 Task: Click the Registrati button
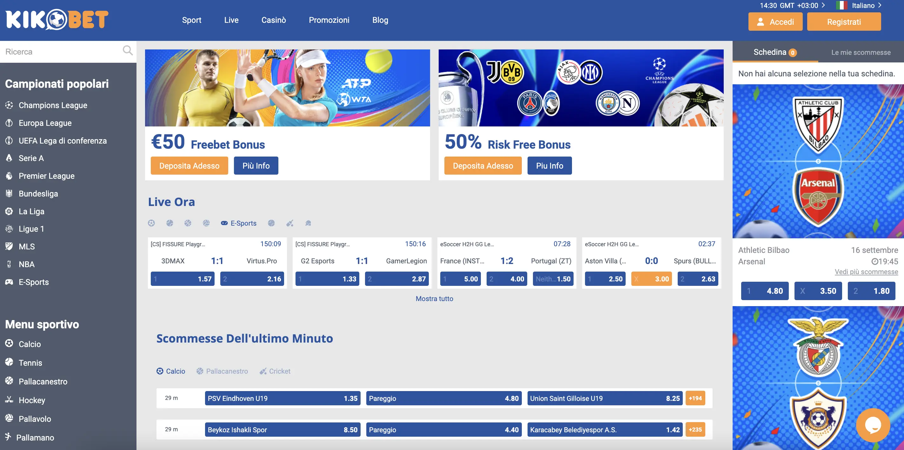(x=844, y=22)
